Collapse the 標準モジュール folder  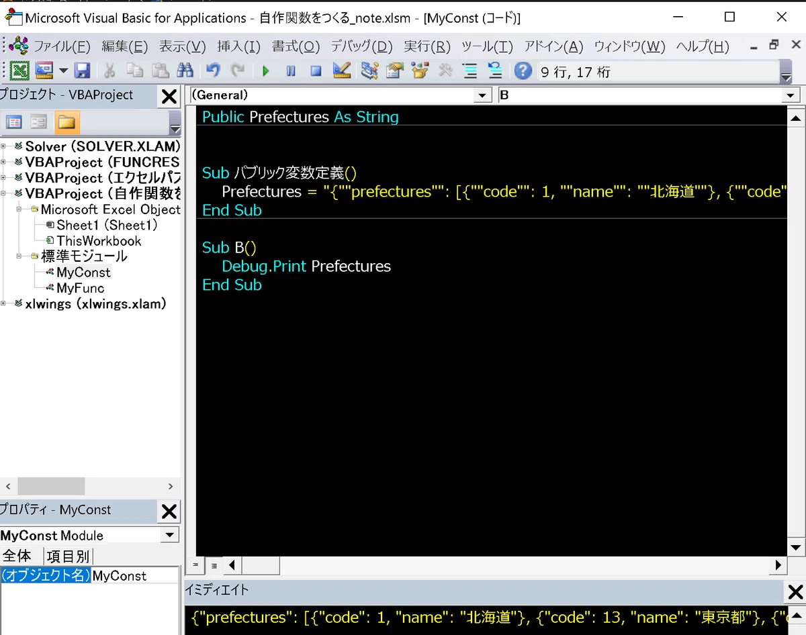coord(20,256)
